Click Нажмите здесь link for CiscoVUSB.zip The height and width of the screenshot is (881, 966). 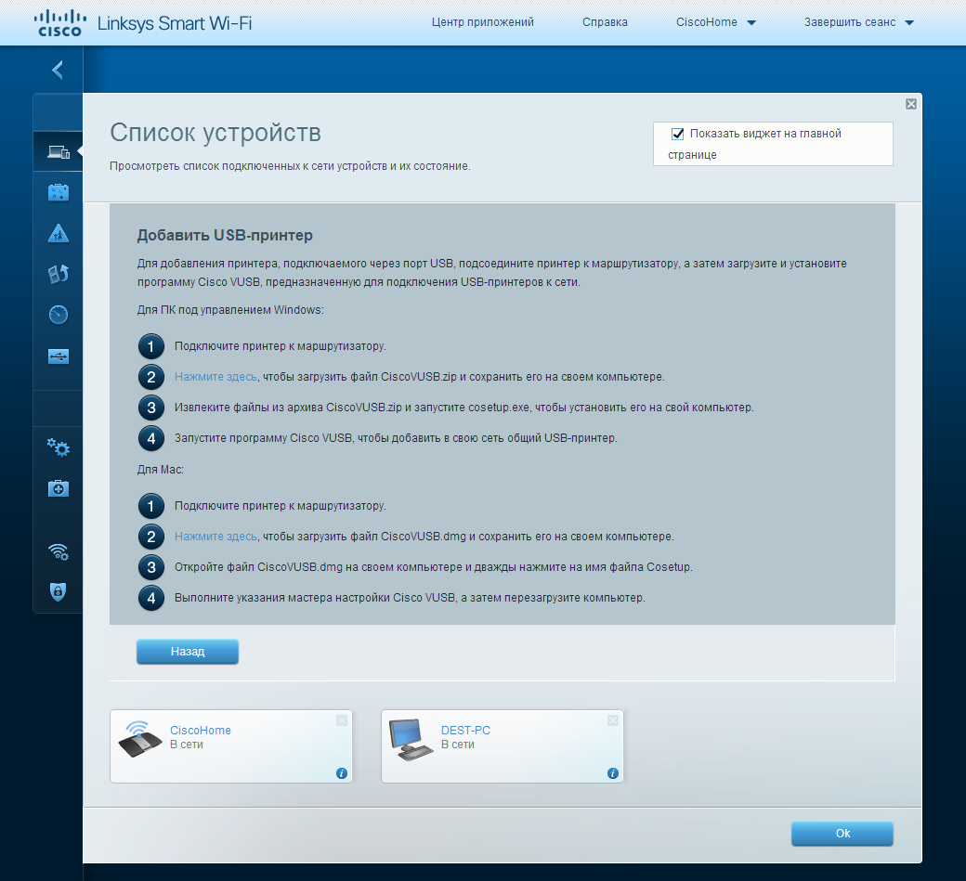[x=215, y=377]
